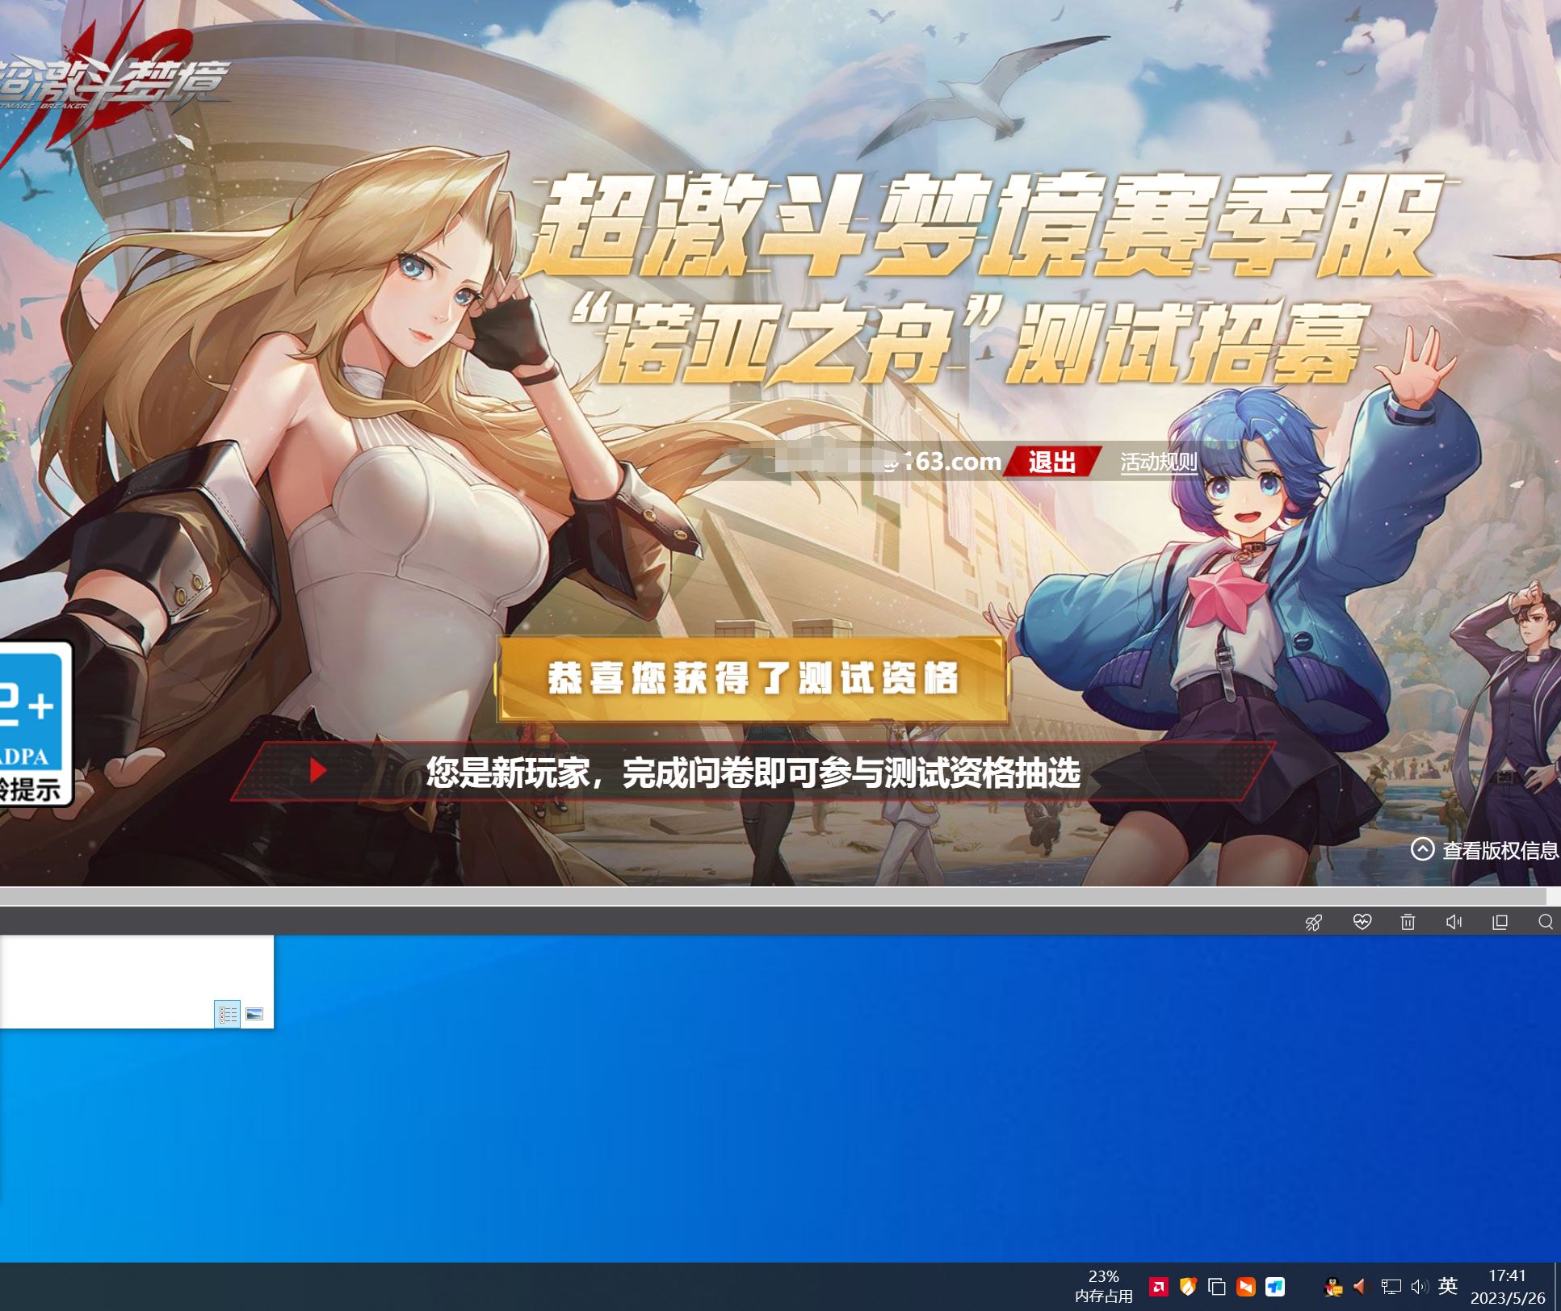Open the blue T app tray icon
The width and height of the screenshot is (1561, 1311).
(x=1275, y=1287)
